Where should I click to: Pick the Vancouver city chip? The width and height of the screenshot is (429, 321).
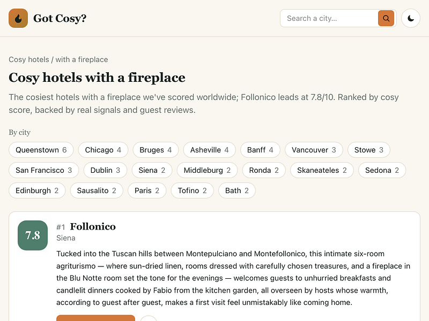[x=314, y=150]
